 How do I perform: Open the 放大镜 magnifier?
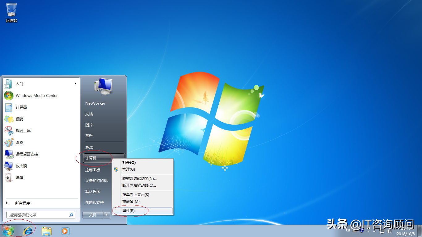click(x=41, y=166)
